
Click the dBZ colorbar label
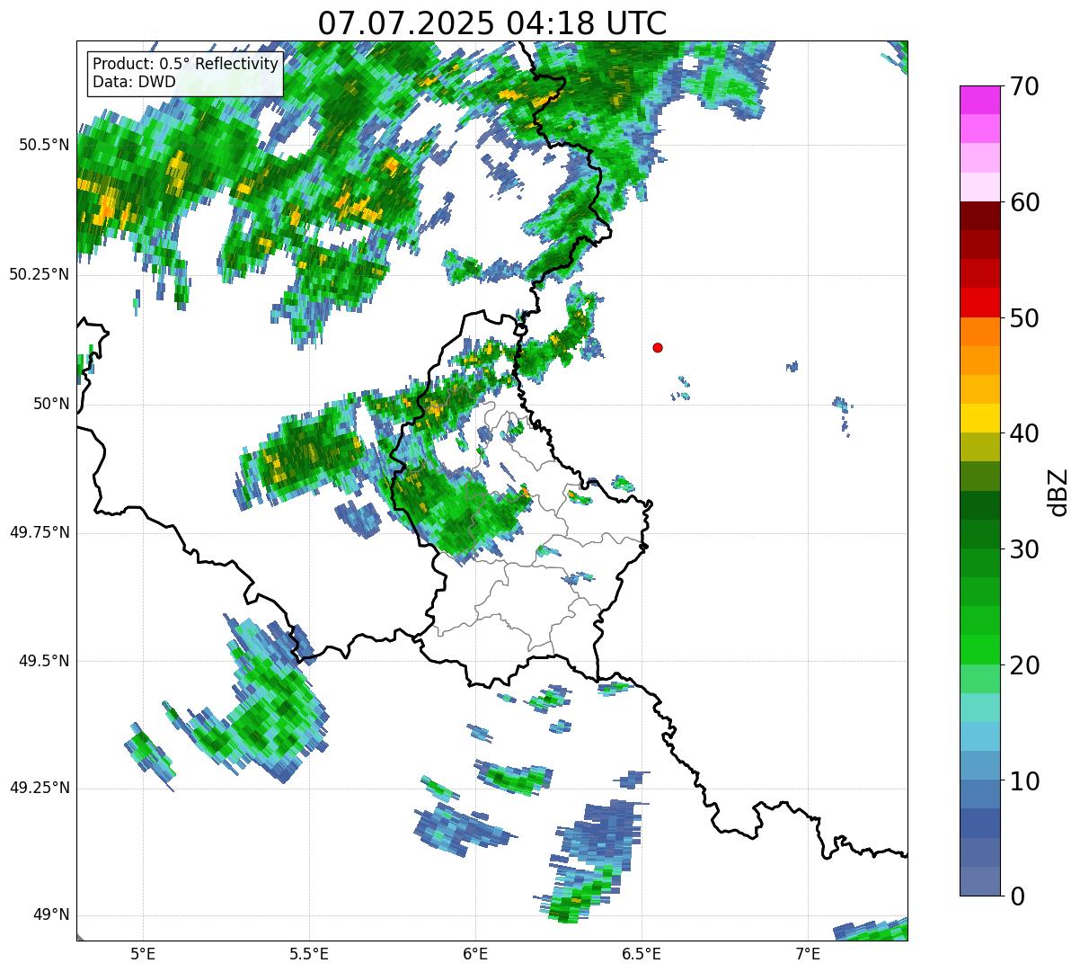click(1058, 492)
